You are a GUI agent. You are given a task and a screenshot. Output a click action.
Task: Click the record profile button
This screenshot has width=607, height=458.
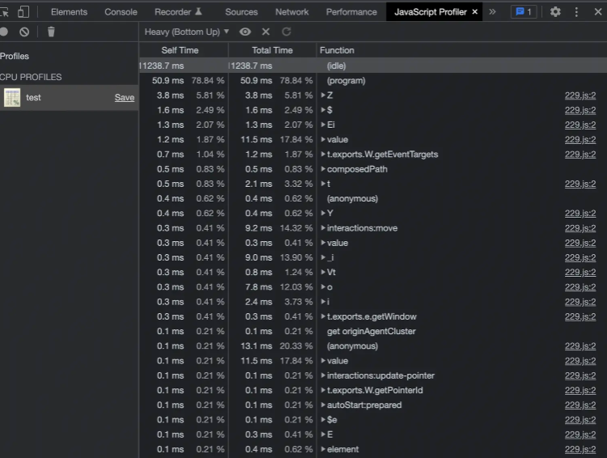[x=4, y=32]
